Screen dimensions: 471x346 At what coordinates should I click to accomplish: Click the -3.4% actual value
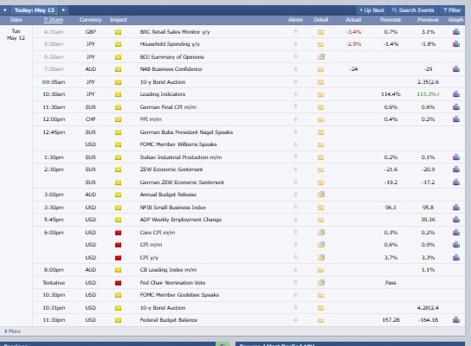point(353,32)
